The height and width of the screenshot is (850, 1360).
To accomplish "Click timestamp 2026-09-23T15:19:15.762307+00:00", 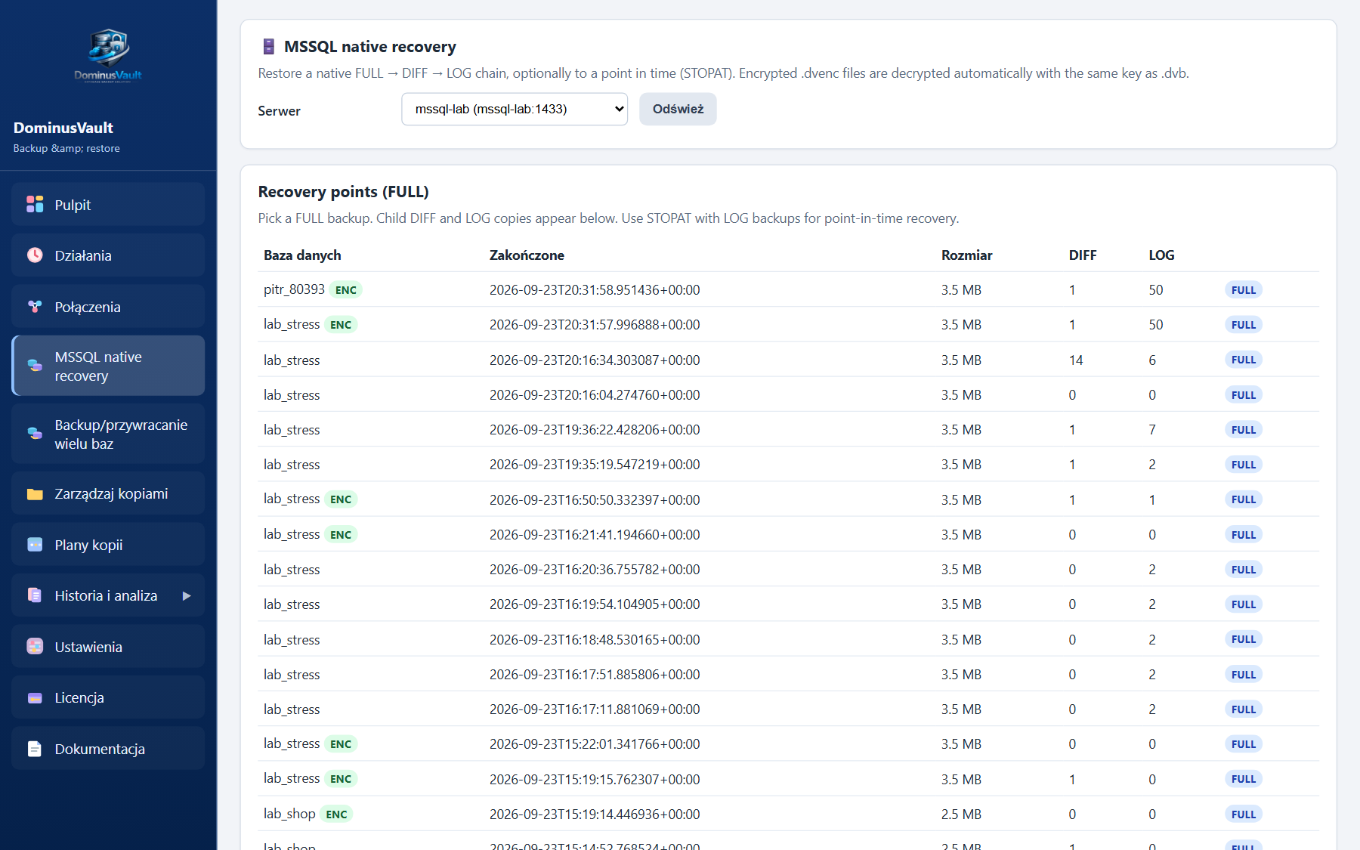I will click(595, 780).
